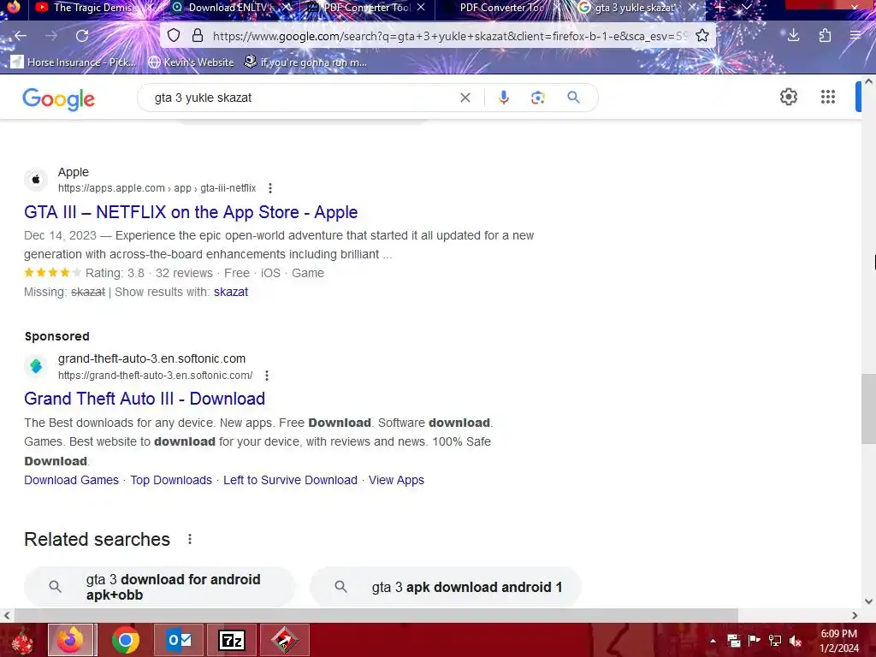Open taskbar clock and date
This screenshot has width=876, height=657.
point(839,641)
